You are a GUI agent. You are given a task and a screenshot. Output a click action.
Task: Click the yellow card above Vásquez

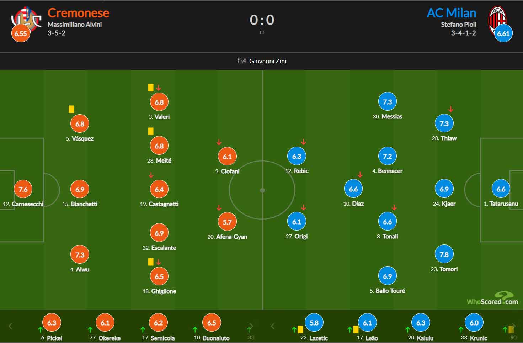pyautogui.click(x=71, y=109)
